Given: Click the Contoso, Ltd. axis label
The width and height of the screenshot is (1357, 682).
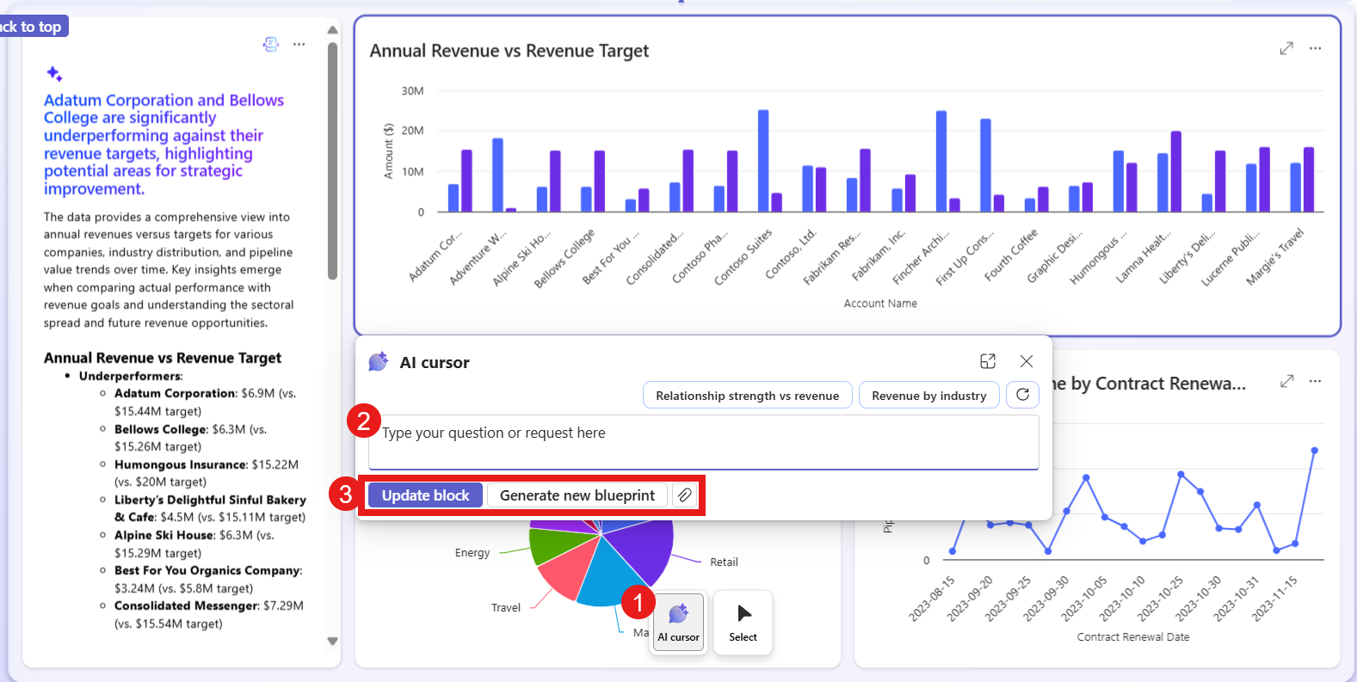Looking at the screenshot, I should point(791,254).
